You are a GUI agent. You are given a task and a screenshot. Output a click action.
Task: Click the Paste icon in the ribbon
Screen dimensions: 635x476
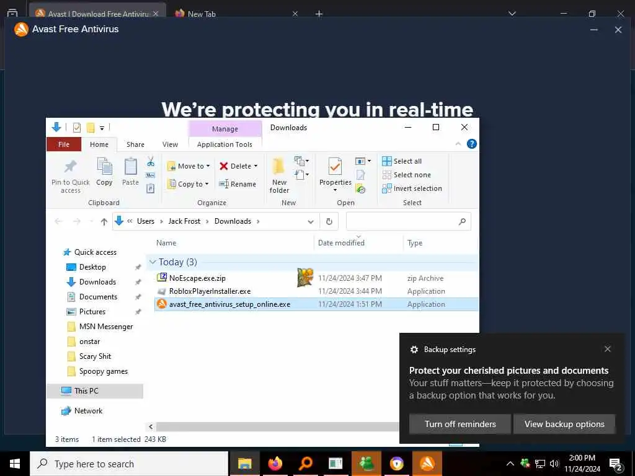130,166
